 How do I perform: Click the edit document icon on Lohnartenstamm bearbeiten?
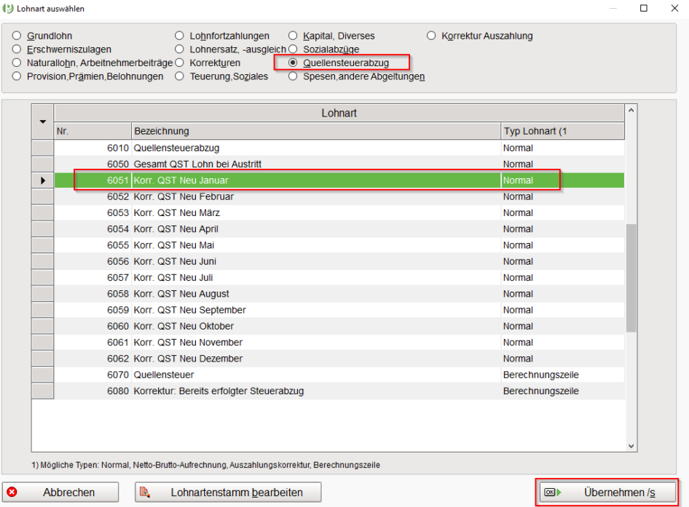pos(145,492)
